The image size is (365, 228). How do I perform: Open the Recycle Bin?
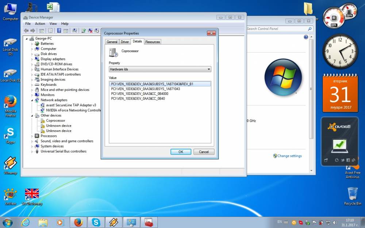[353, 196]
